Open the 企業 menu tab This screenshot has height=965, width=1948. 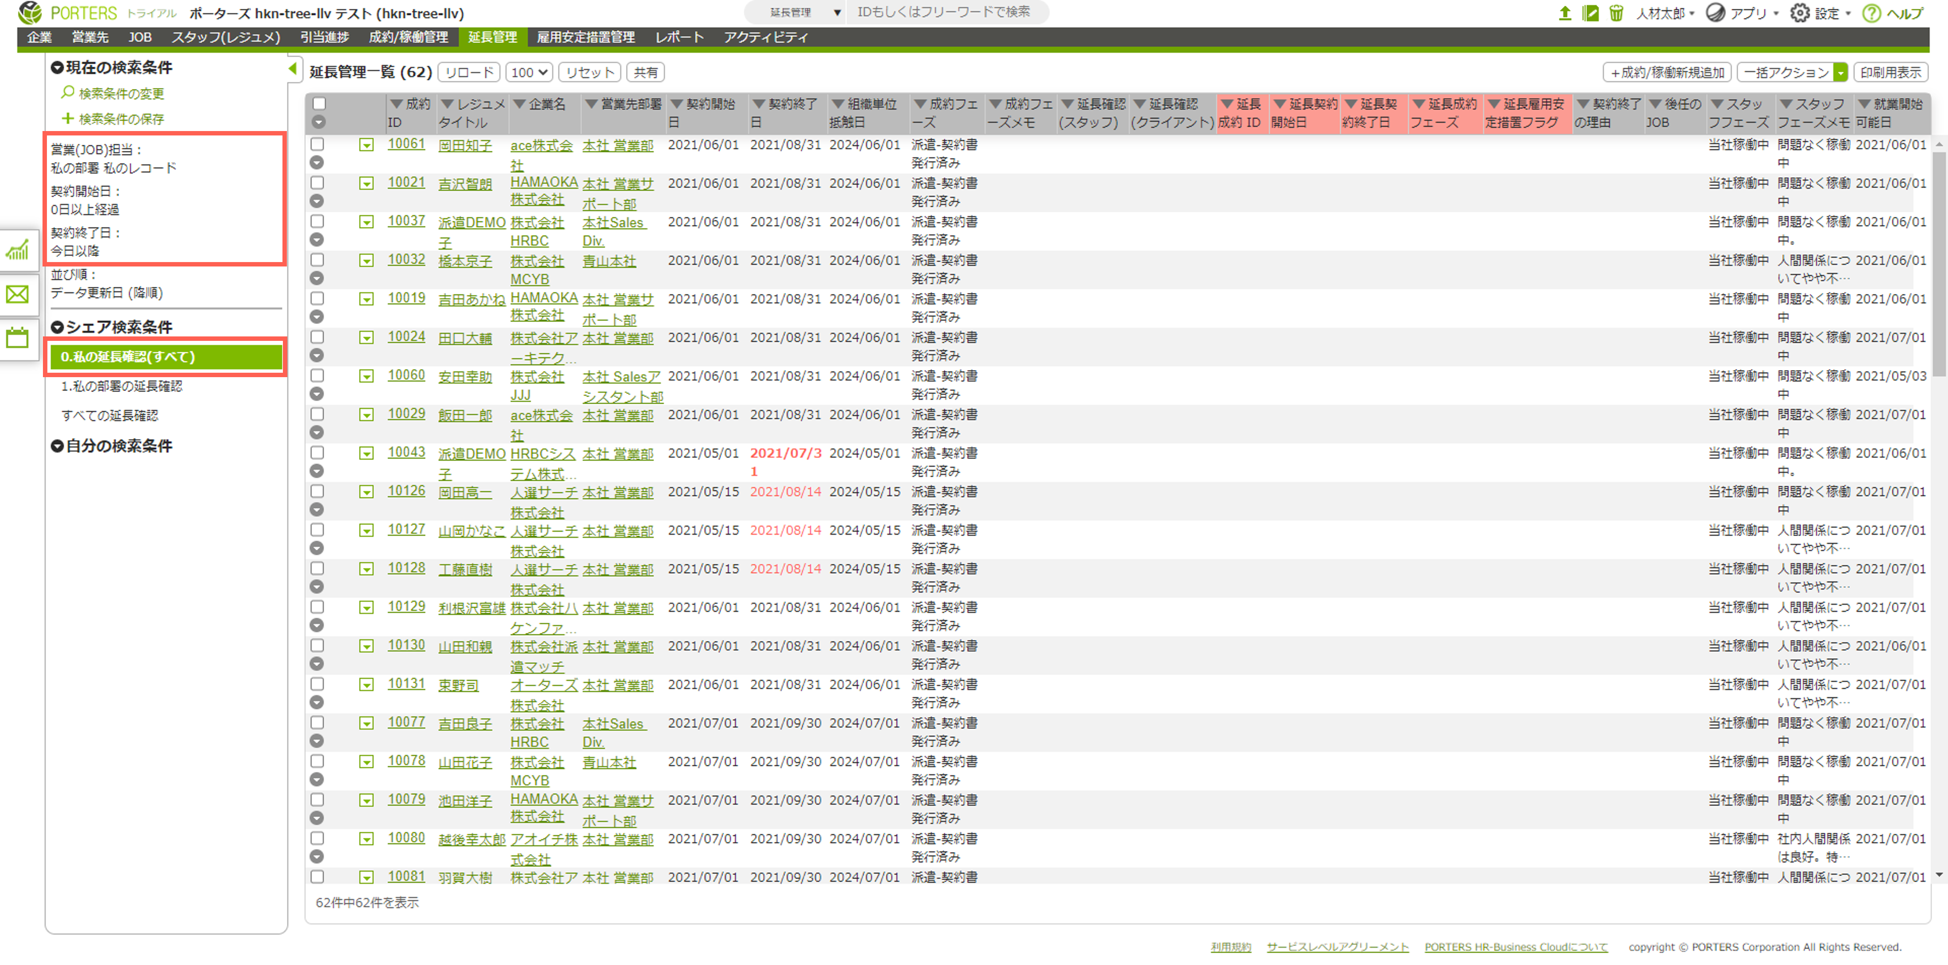click(x=39, y=37)
